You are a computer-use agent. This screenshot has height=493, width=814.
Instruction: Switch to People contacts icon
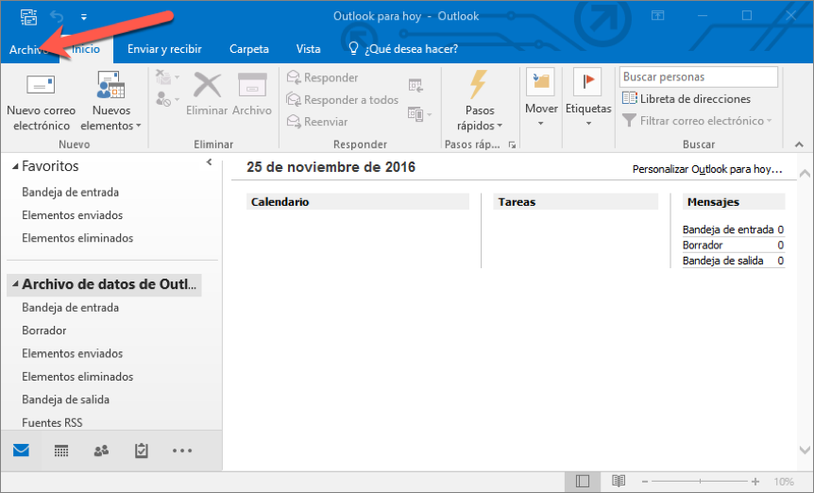coord(101,450)
